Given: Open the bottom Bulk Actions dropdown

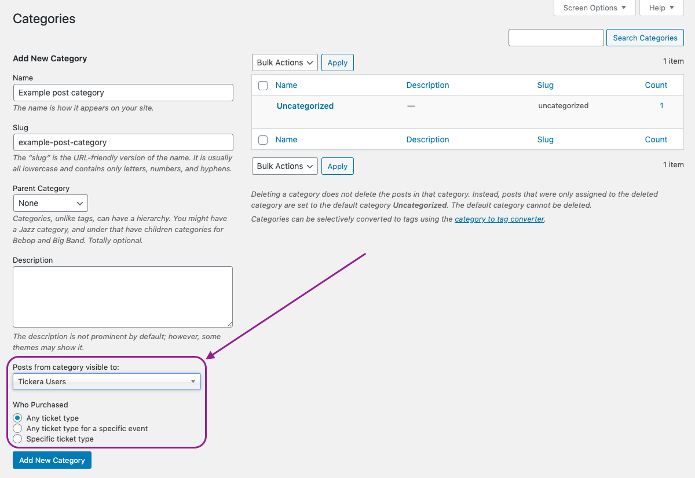Looking at the screenshot, I should (284, 166).
